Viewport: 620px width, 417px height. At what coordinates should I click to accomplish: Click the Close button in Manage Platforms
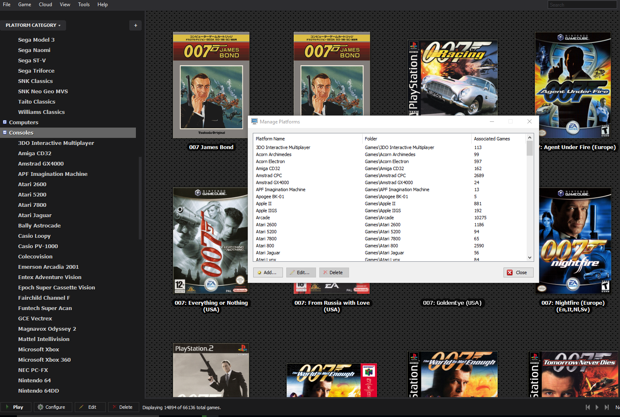[x=518, y=272]
